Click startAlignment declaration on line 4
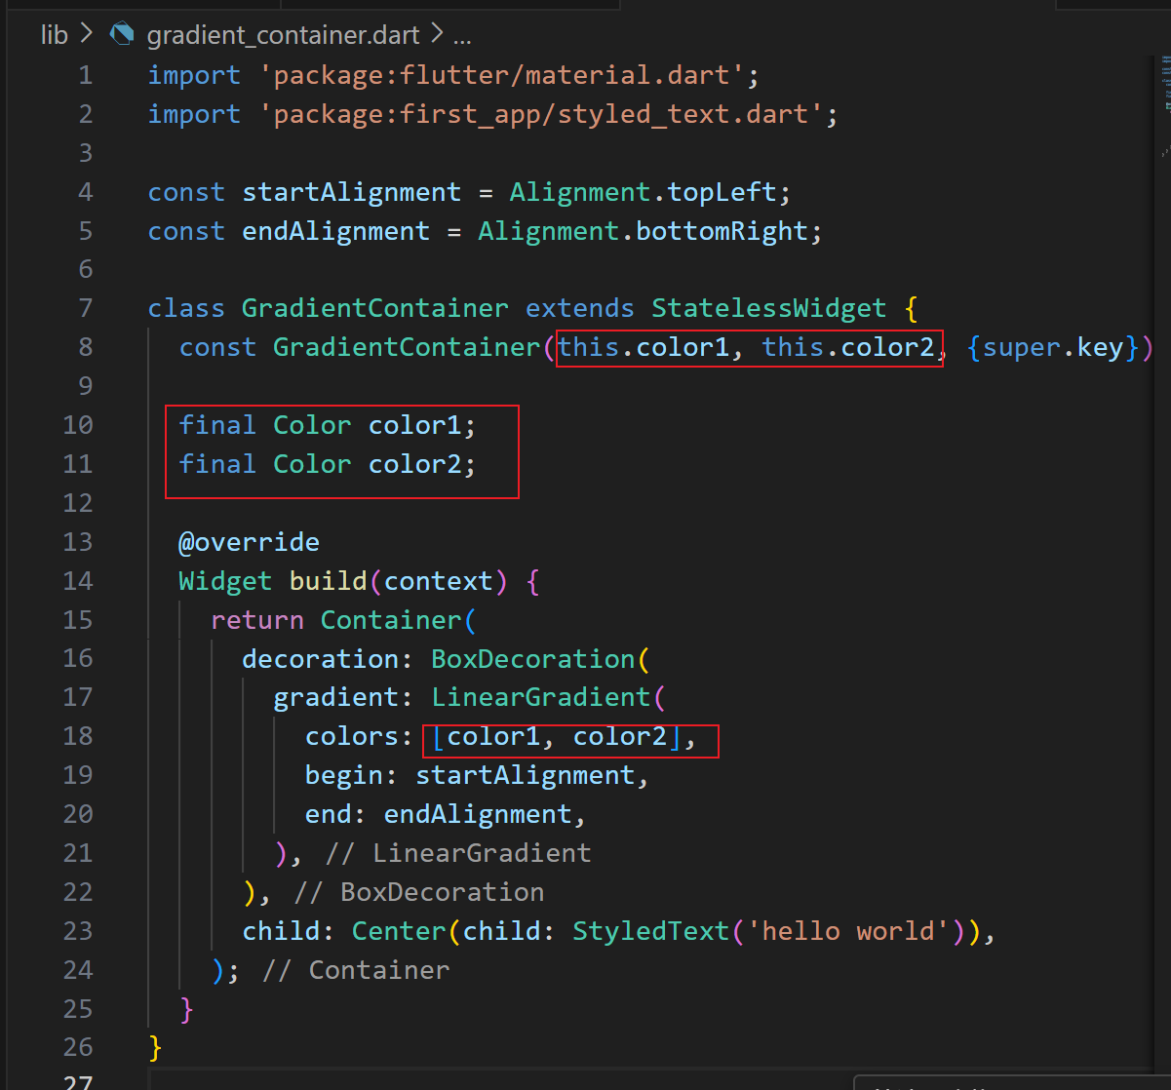 351,192
